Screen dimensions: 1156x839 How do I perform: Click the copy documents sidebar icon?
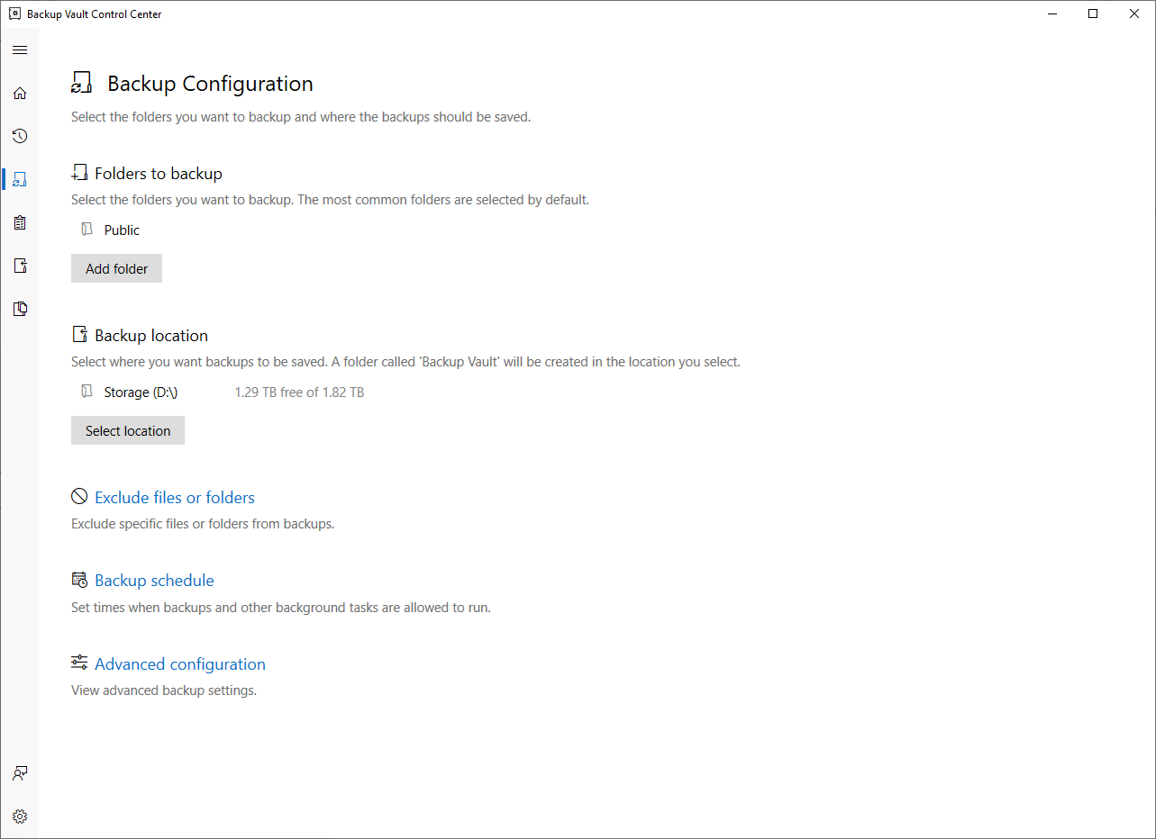[x=20, y=309]
